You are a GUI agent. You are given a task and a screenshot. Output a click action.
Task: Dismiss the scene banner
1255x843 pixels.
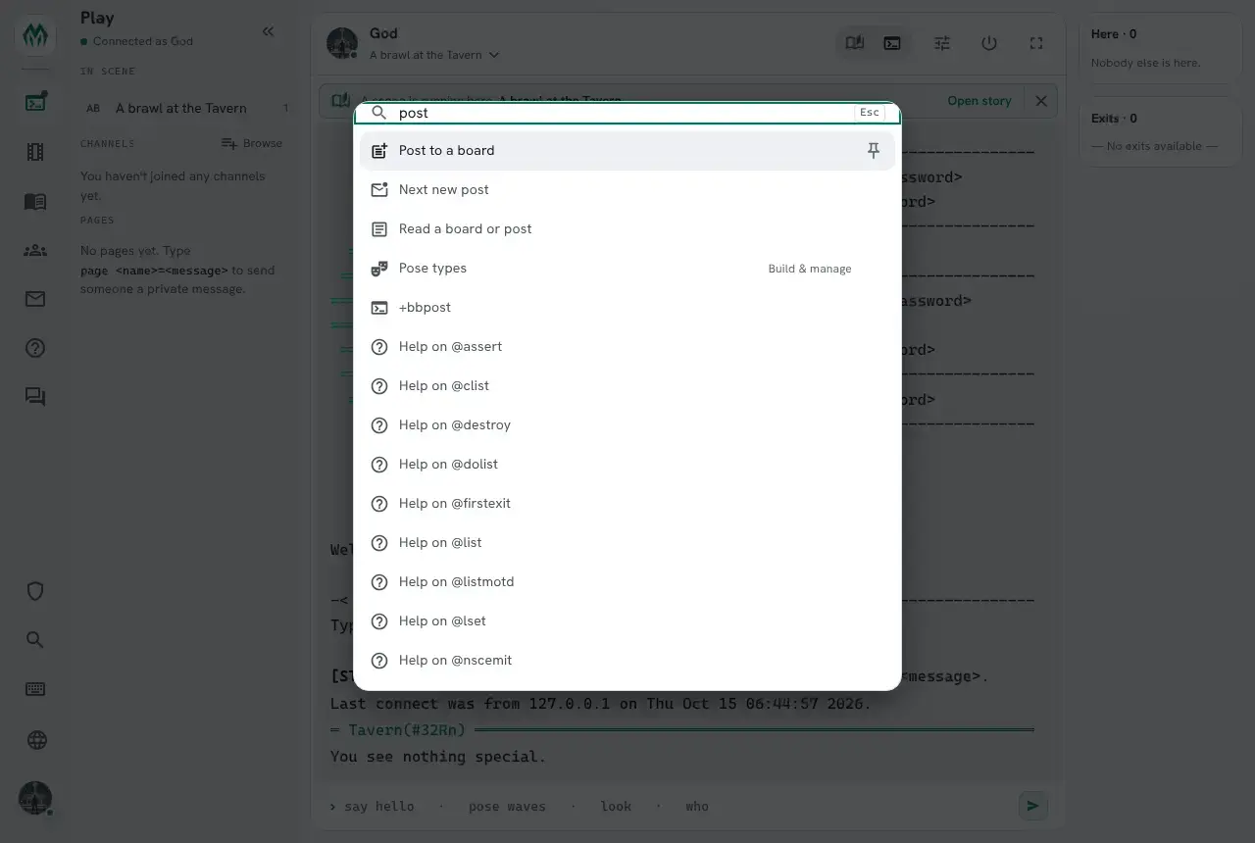point(1041,101)
